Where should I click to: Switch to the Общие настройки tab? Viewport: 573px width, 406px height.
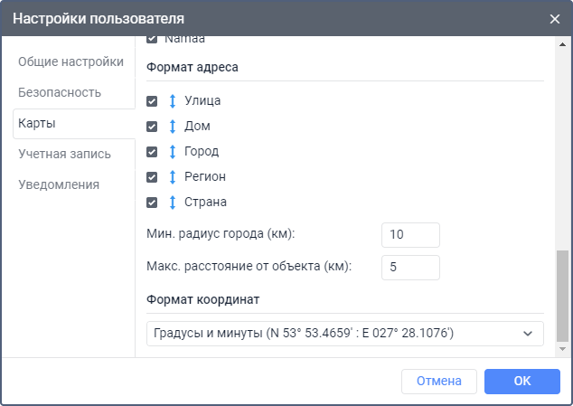(70, 61)
